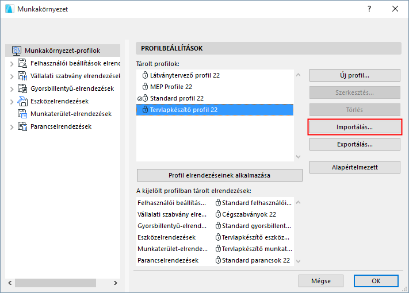Click Munkaterület-elrende... row label
The width and height of the screenshot is (409, 293).
173,248
